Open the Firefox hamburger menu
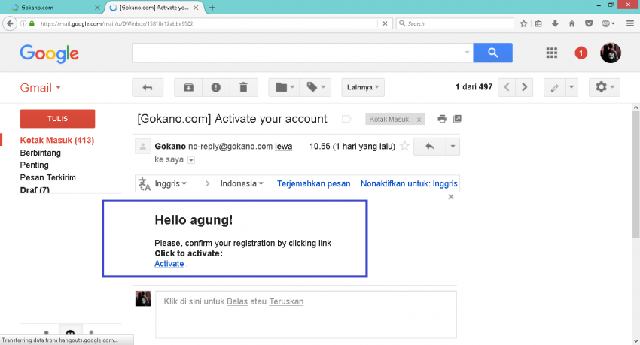 coord(630,23)
